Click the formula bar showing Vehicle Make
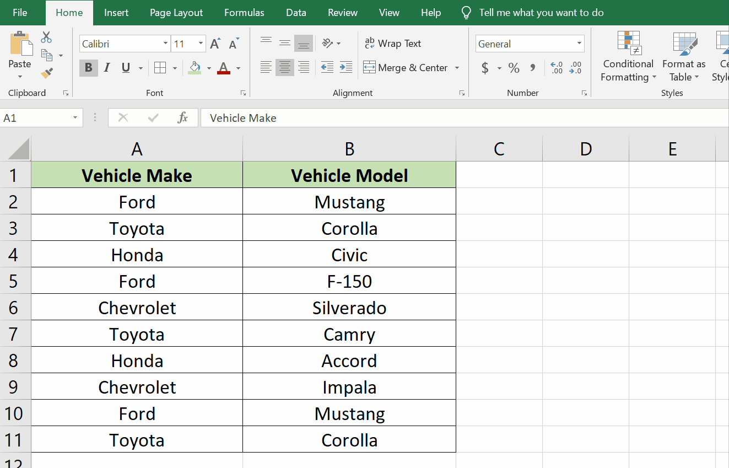Screen dimensions: 729x468 465,118
